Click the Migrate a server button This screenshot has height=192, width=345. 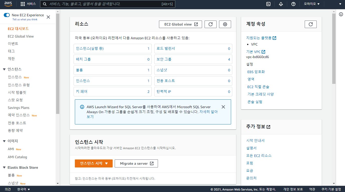tap(136, 163)
